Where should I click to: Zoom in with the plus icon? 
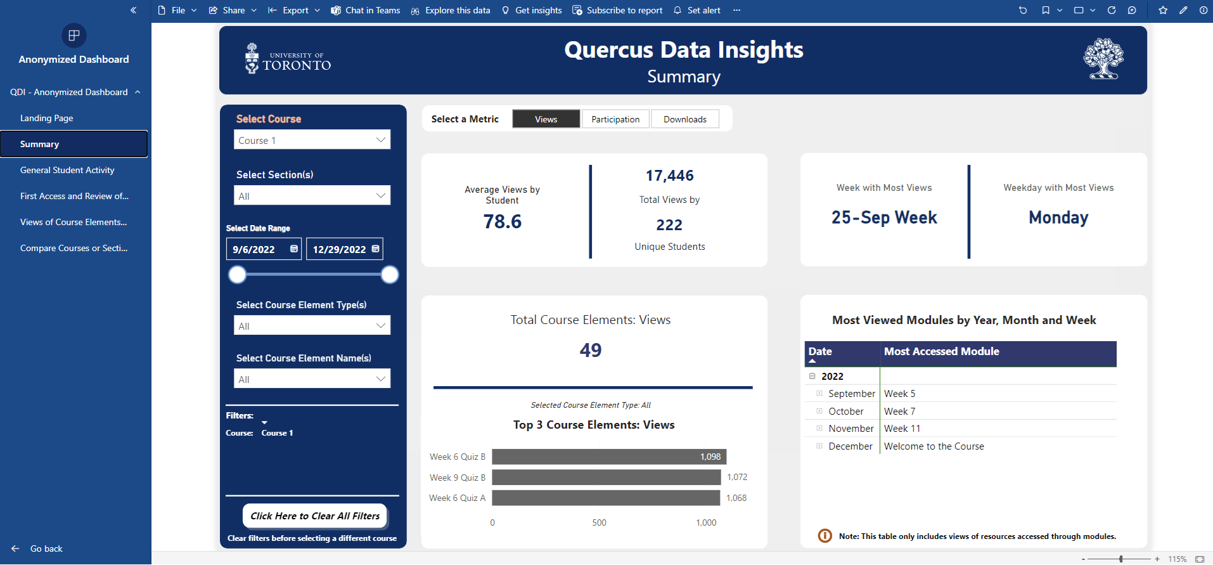click(1157, 559)
